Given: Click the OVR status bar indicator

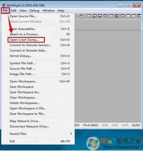Looking at the screenshot, I should [x=115, y=125].
